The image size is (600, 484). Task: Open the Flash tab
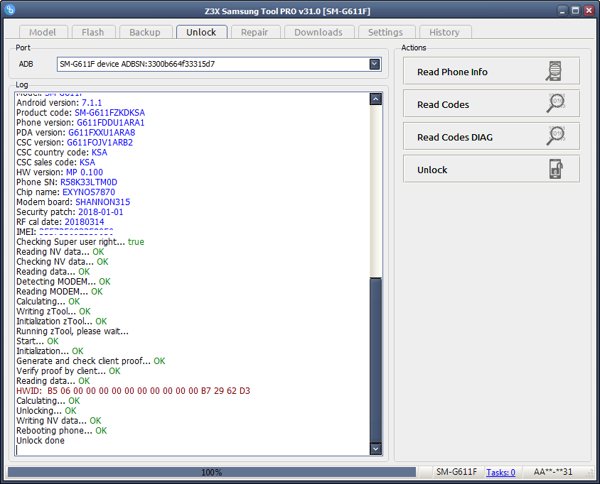point(92,32)
